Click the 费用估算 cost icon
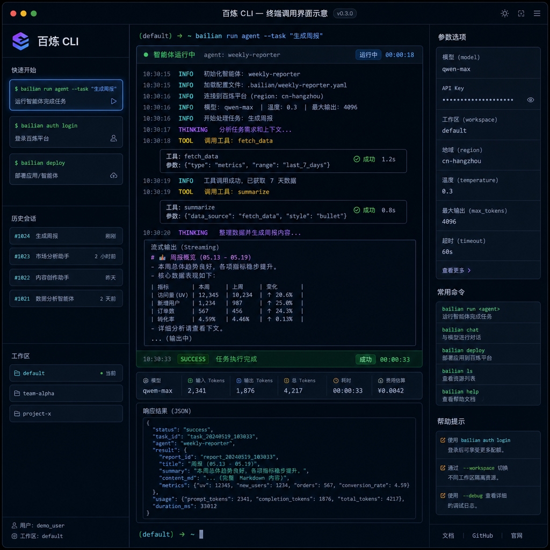This screenshot has width=550, height=550. pyautogui.click(x=381, y=381)
